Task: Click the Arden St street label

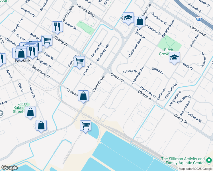Action: [x=71, y=26]
